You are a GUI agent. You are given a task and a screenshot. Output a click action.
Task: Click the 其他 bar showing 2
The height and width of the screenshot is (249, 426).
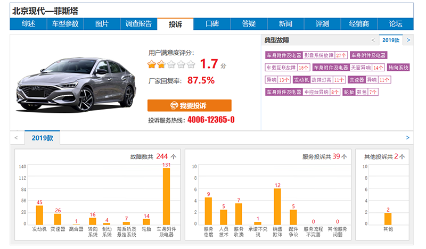(388, 219)
